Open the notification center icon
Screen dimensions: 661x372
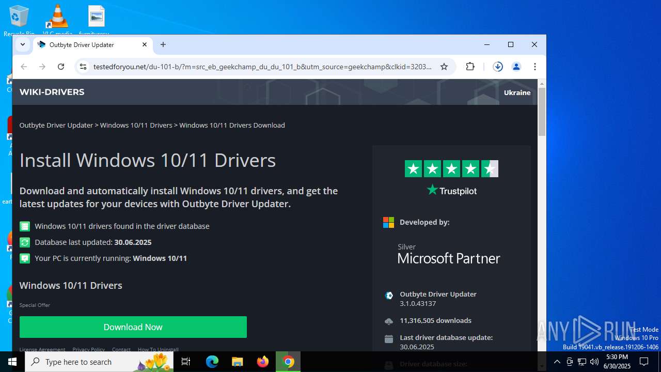tap(644, 362)
